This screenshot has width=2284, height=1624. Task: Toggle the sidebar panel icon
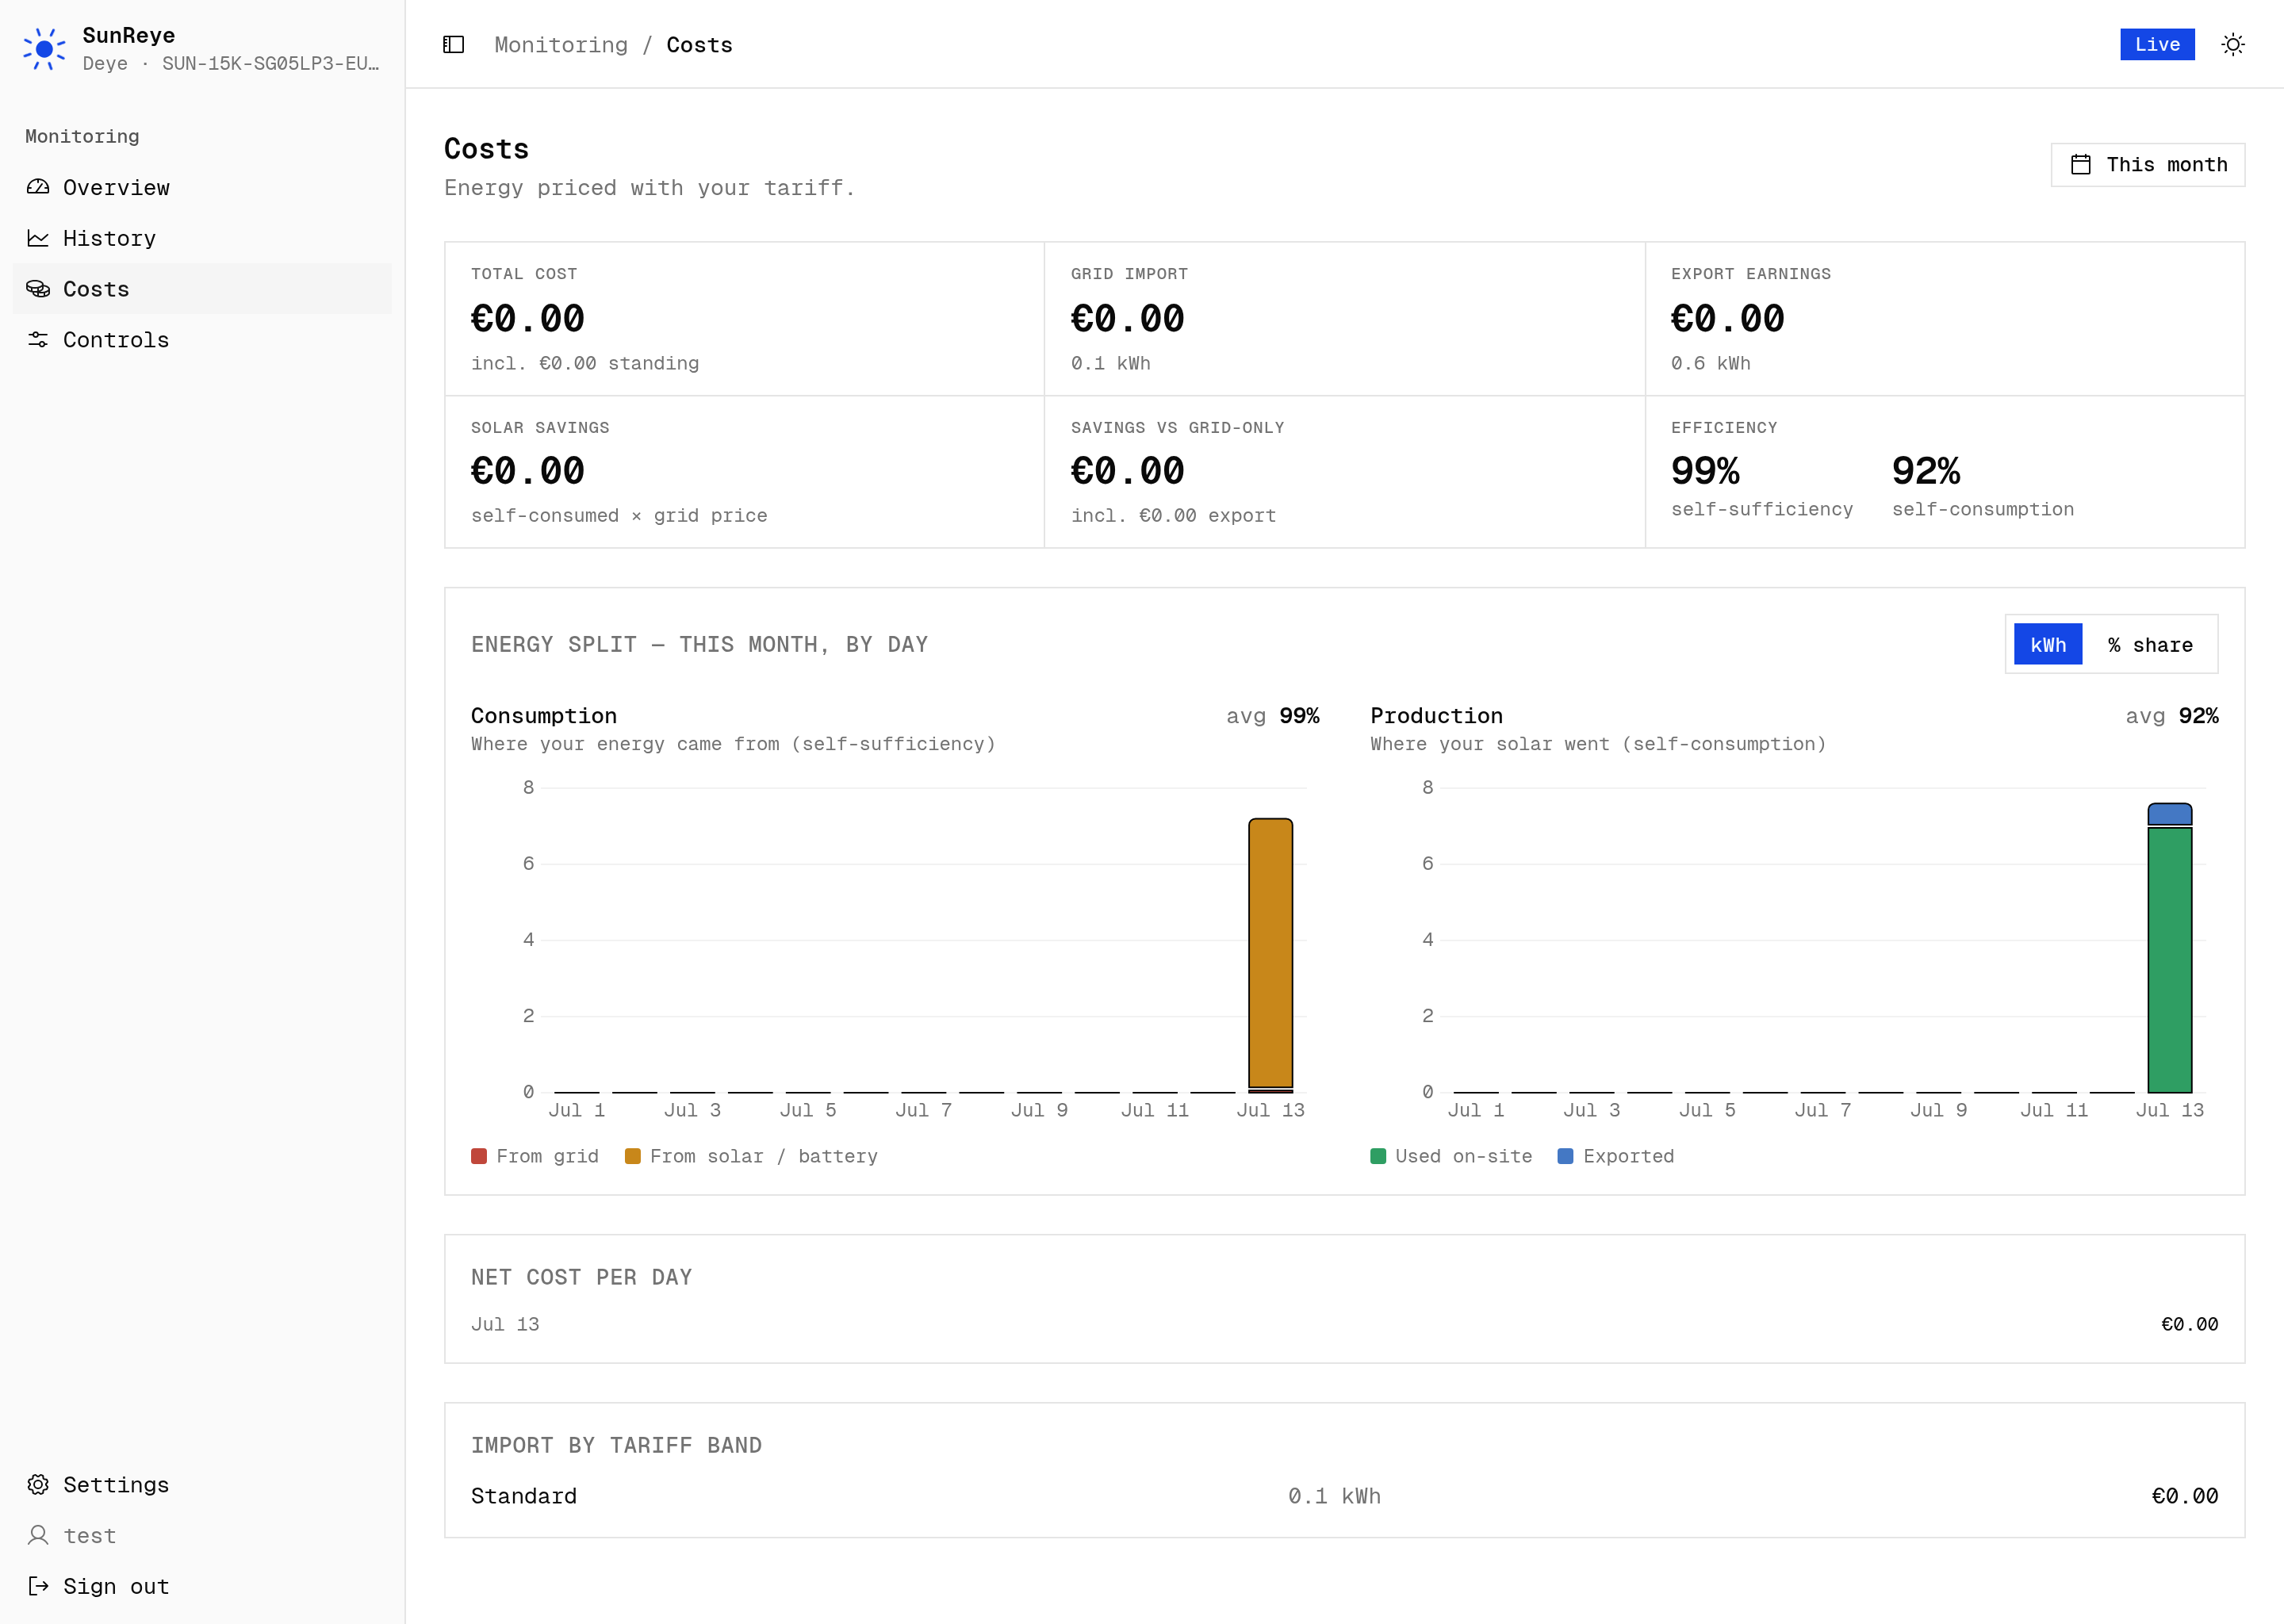(453, 44)
